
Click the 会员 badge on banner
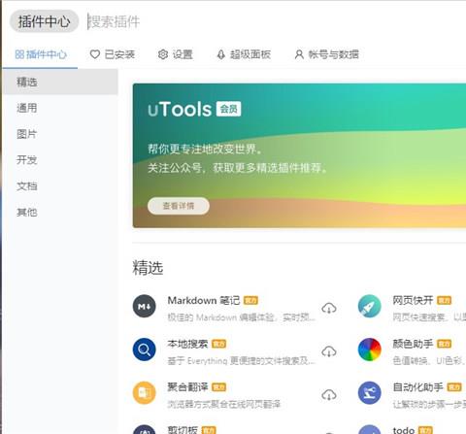[x=228, y=109]
